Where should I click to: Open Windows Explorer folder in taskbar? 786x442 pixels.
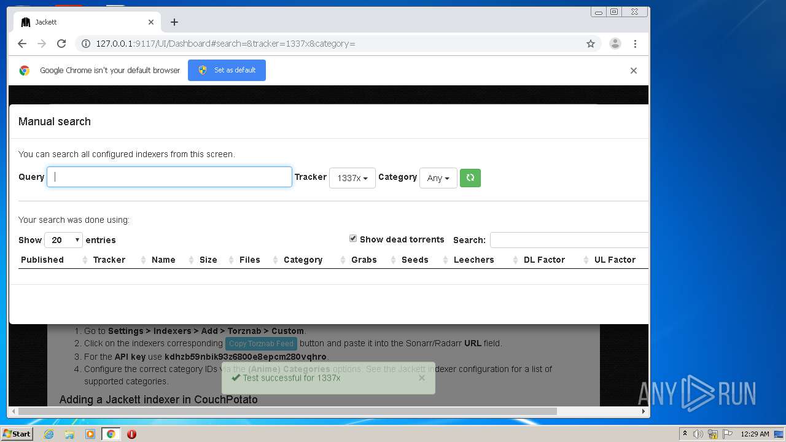[69, 434]
